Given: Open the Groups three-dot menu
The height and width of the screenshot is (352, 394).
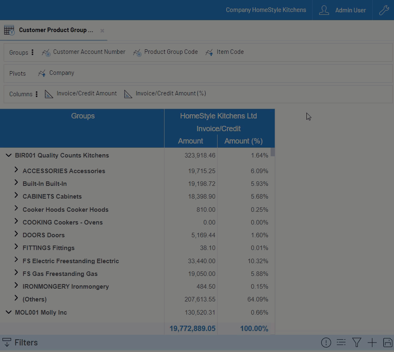Looking at the screenshot, I should coord(32,53).
